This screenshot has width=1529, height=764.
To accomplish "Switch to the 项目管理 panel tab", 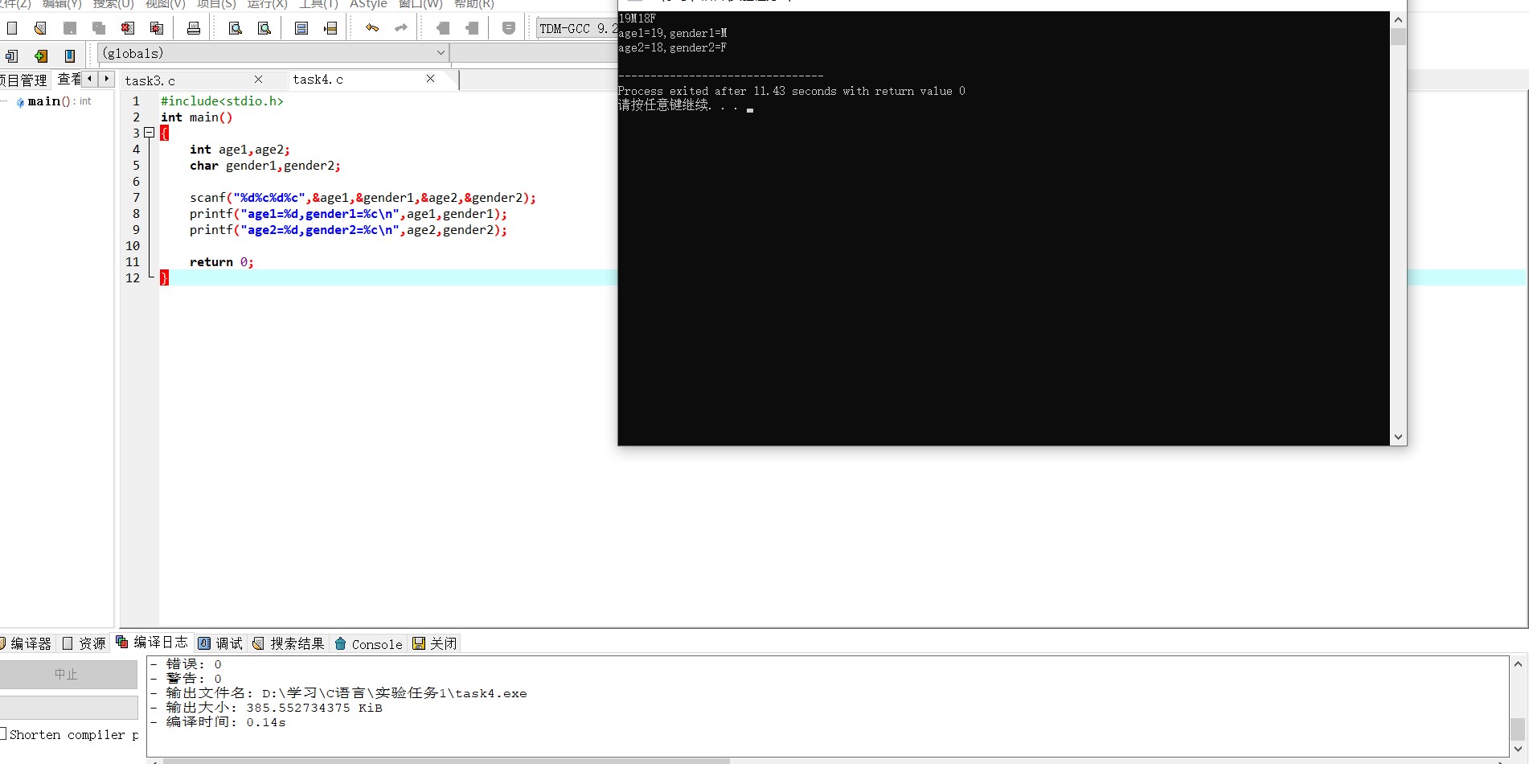I will [24, 80].
